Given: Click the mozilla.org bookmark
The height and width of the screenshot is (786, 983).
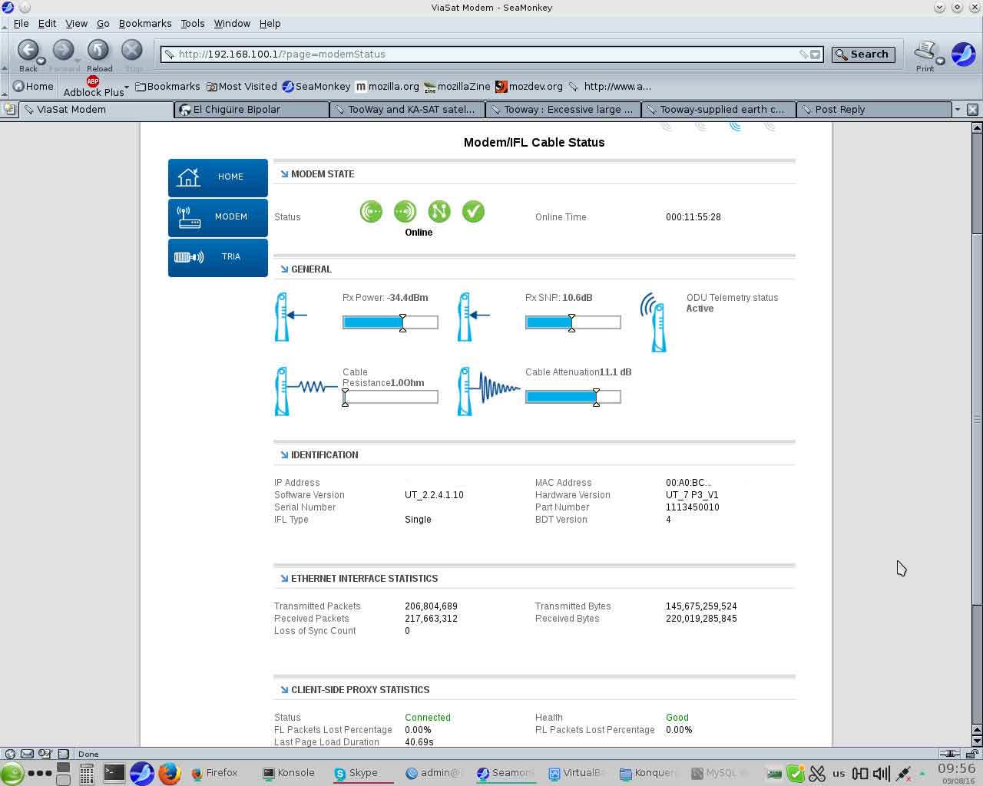Looking at the screenshot, I should [387, 86].
